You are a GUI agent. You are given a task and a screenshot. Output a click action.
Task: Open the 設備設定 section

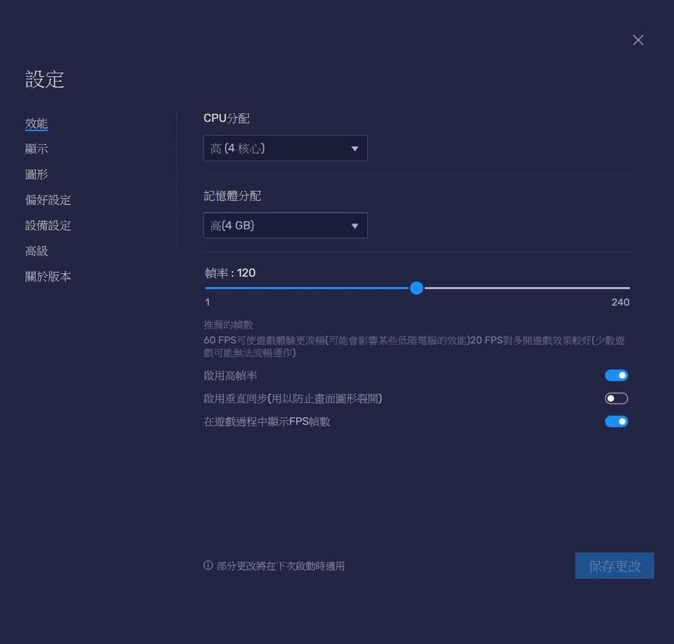point(47,226)
